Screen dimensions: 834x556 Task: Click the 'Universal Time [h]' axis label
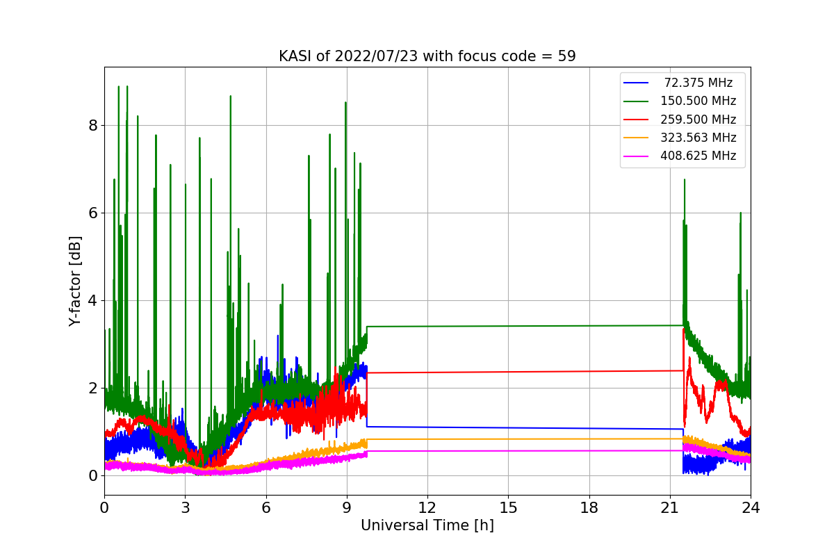(x=427, y=526)
